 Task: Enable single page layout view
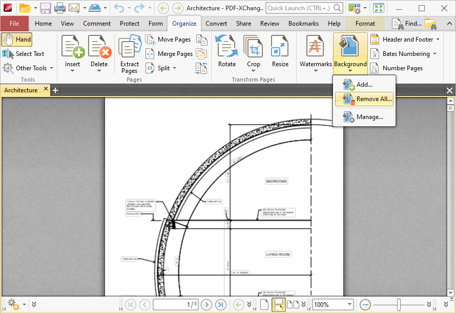tap(264, 304)
